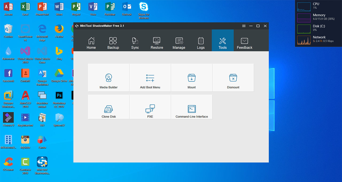Click the CPU usage graph widget
Image resolution: width=342 pixels, height=182 pixels.
[x=304, y=7]
